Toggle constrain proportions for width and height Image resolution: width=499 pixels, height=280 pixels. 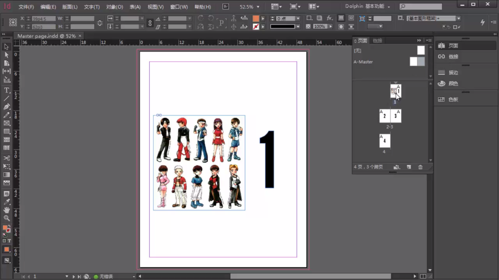[100, 23]
